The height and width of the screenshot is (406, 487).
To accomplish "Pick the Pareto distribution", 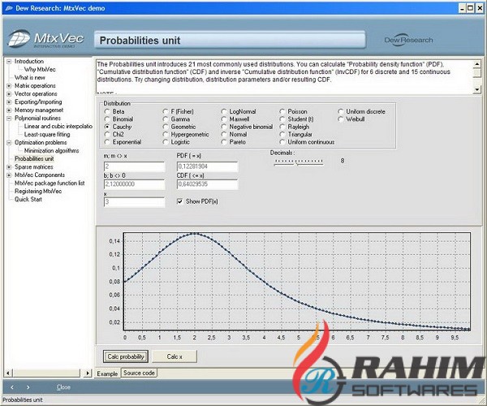I will [x=234, y=142].
